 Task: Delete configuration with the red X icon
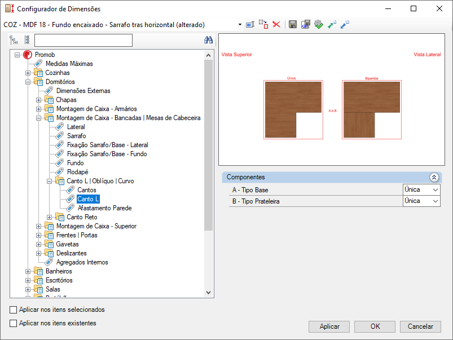click(x=276, y=25)
